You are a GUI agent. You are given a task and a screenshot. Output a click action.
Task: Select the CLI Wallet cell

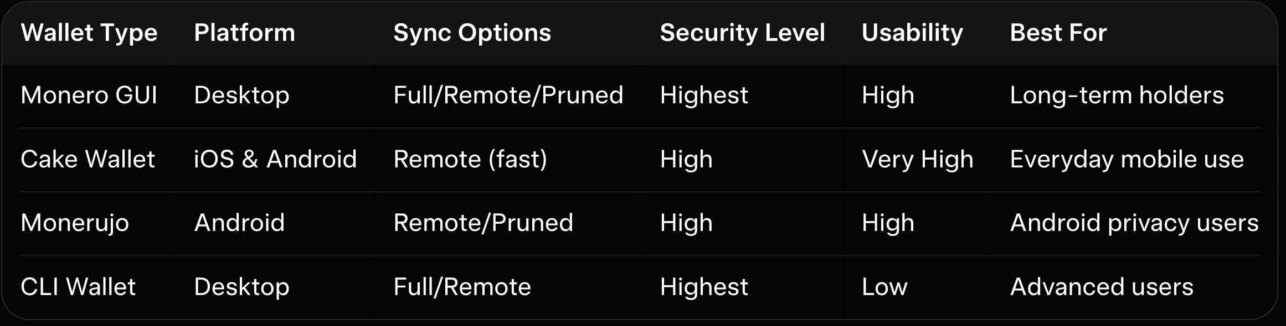pos(78,287)
